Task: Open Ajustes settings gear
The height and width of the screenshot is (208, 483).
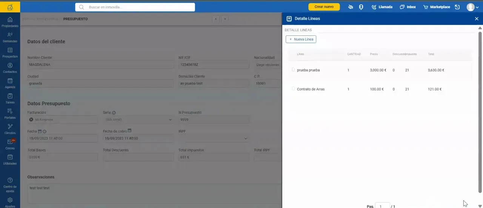Action: (10, 202)
